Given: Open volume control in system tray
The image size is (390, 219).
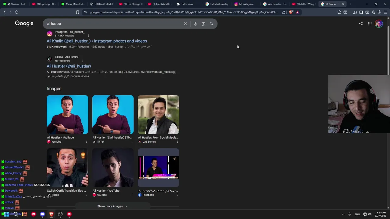Looking at the screenshot, I should tap(370, 214).
